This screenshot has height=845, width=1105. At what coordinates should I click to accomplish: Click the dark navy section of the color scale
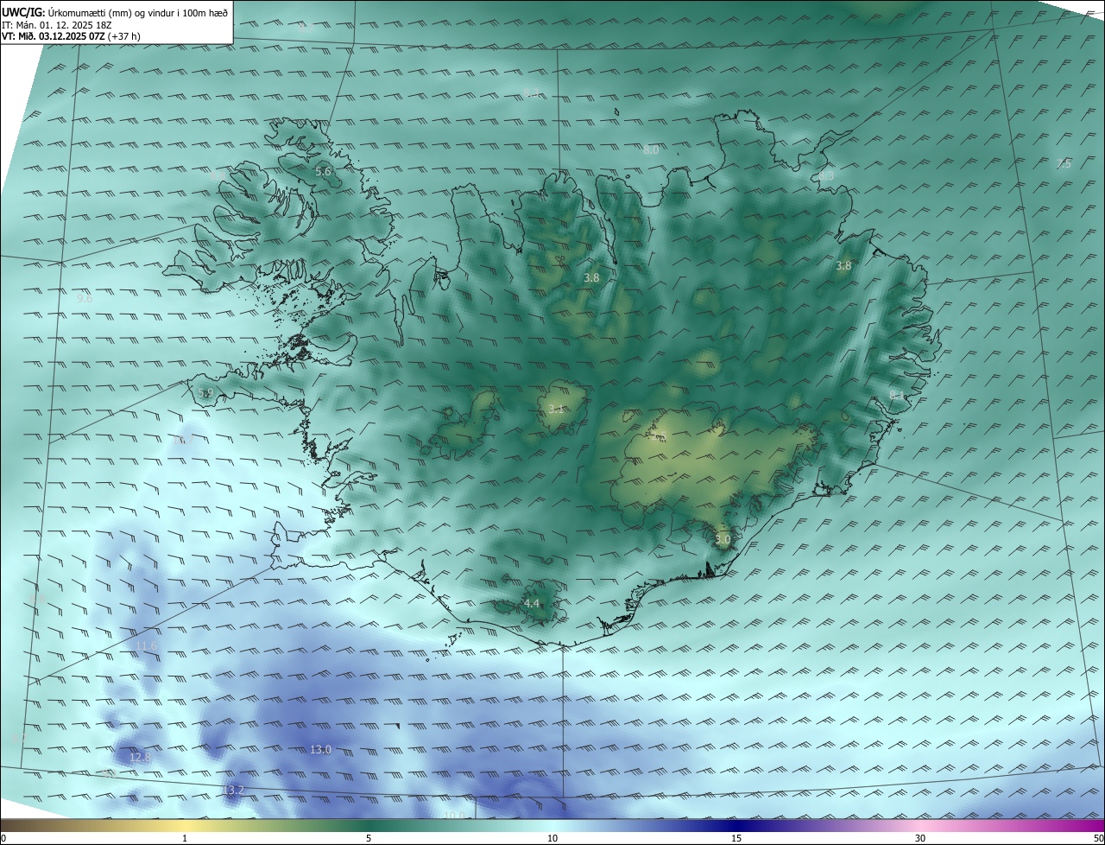coord(736,826)
